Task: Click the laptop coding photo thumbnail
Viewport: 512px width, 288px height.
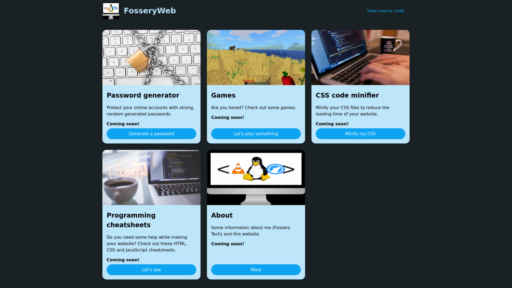Action: [360, 57]
